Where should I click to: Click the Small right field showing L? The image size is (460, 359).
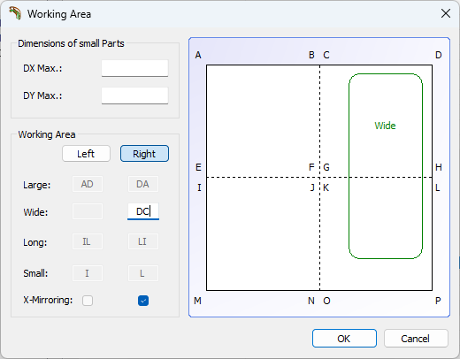coord(143,273)
